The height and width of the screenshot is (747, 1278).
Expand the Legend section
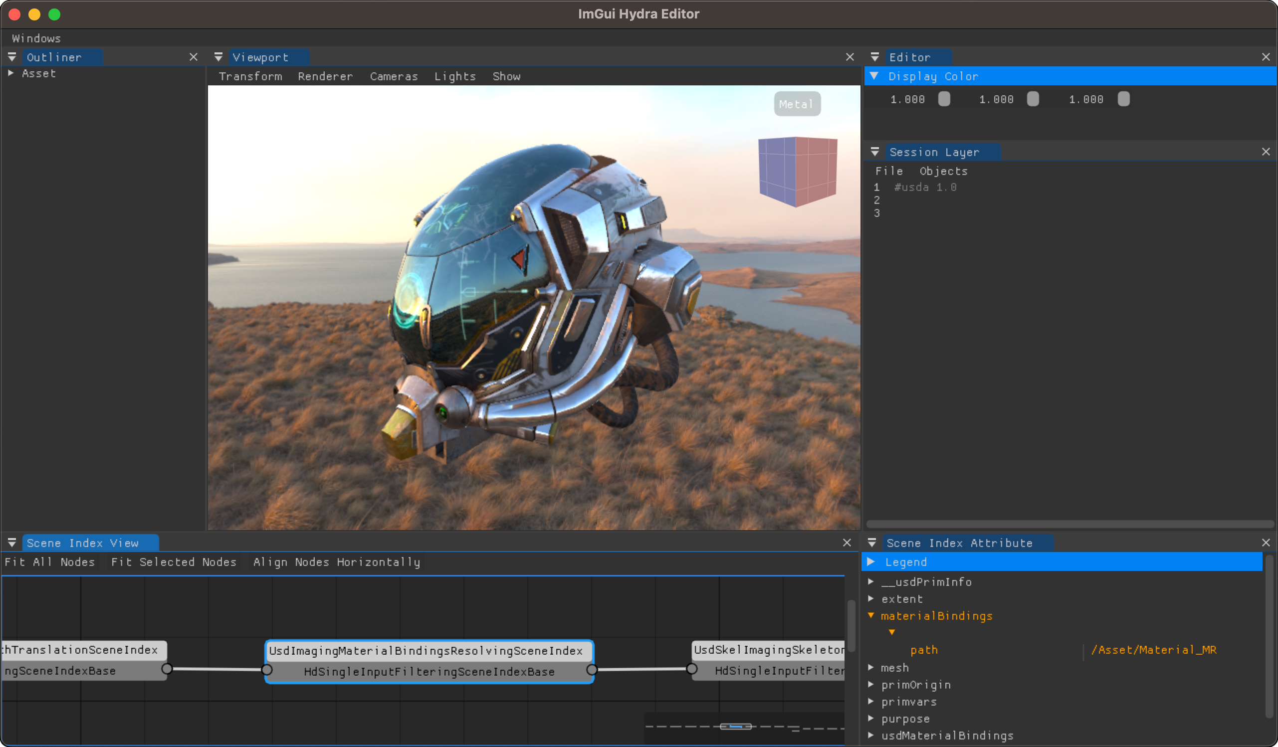[x=871, y=561]
